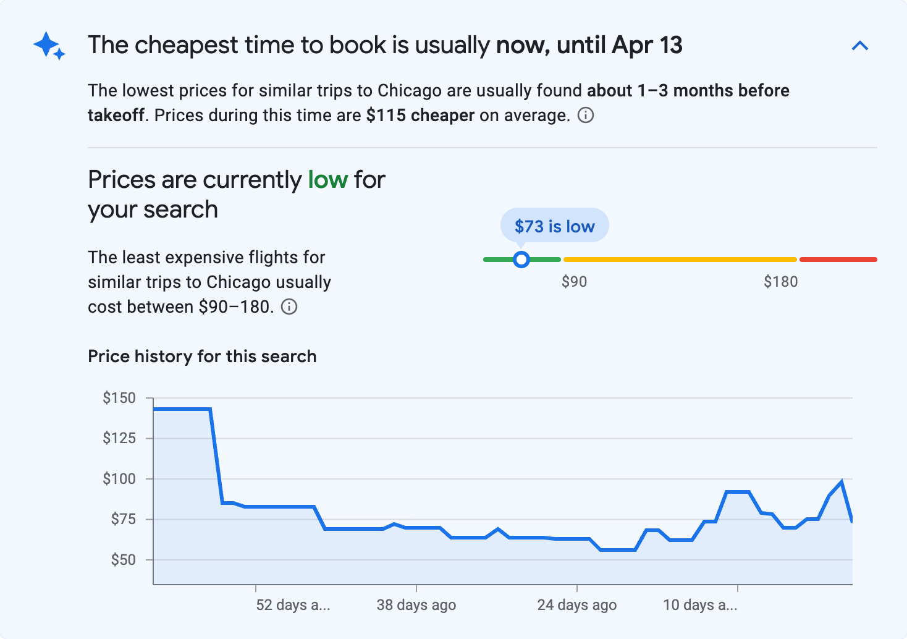Collapse the price insights panel via chevron
Screen dimensions: 907x639
point(860,45)
